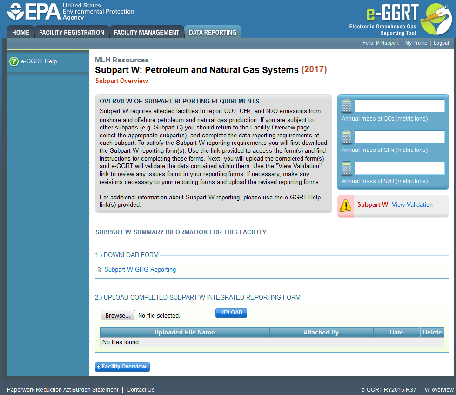Click the Attached By column header
Screen dimensions: 456x395
pos(321,333)
